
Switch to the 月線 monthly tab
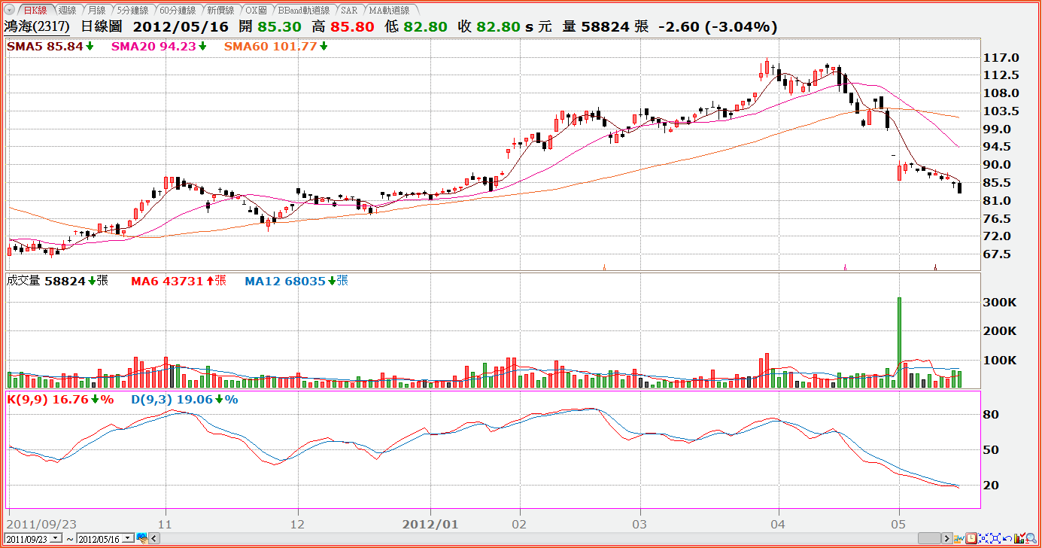pos(96,11)
